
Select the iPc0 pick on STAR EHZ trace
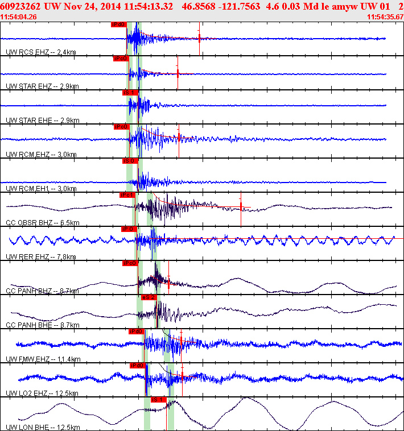[121, 59]
